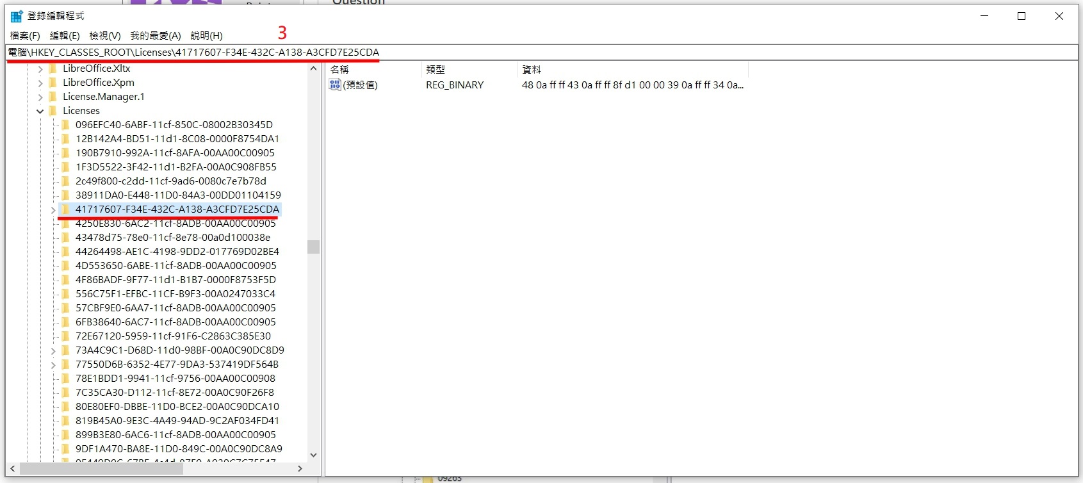
Task: Click folder icon of 2c49f800-c2dd key
Action: click(65, 181)
